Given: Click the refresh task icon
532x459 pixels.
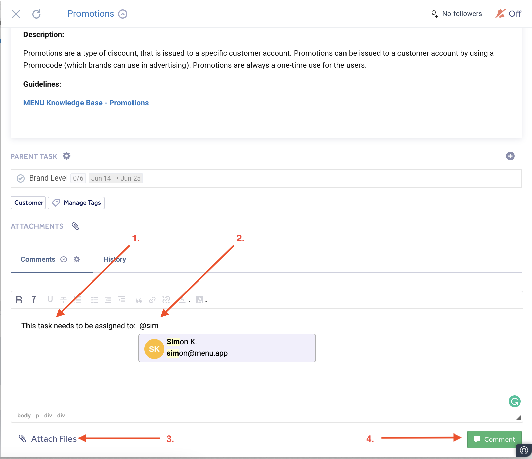Looking at the screenshot, I should point(36,14).
